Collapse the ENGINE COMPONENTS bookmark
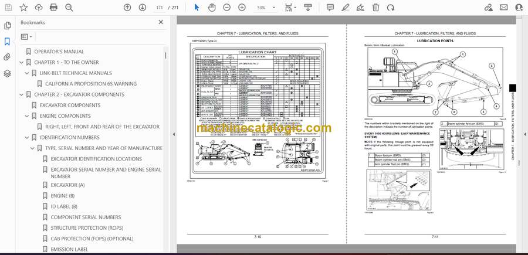Screen dimensions: 528x255 click(27, 116)
